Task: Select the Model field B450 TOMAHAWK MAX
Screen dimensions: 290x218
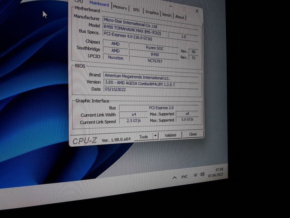Action: point(135,31)
